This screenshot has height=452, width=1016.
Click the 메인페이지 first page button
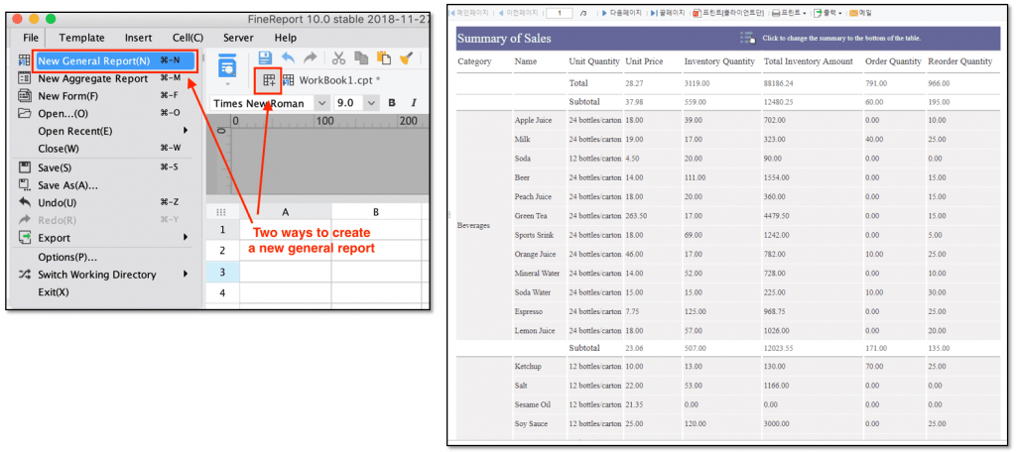pos(470,13)
